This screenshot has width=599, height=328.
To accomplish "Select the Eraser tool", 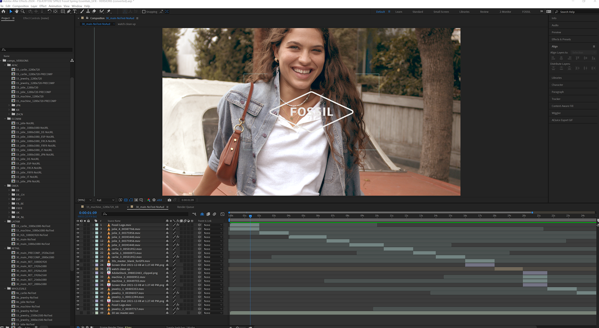I will [x=94, y=12].
